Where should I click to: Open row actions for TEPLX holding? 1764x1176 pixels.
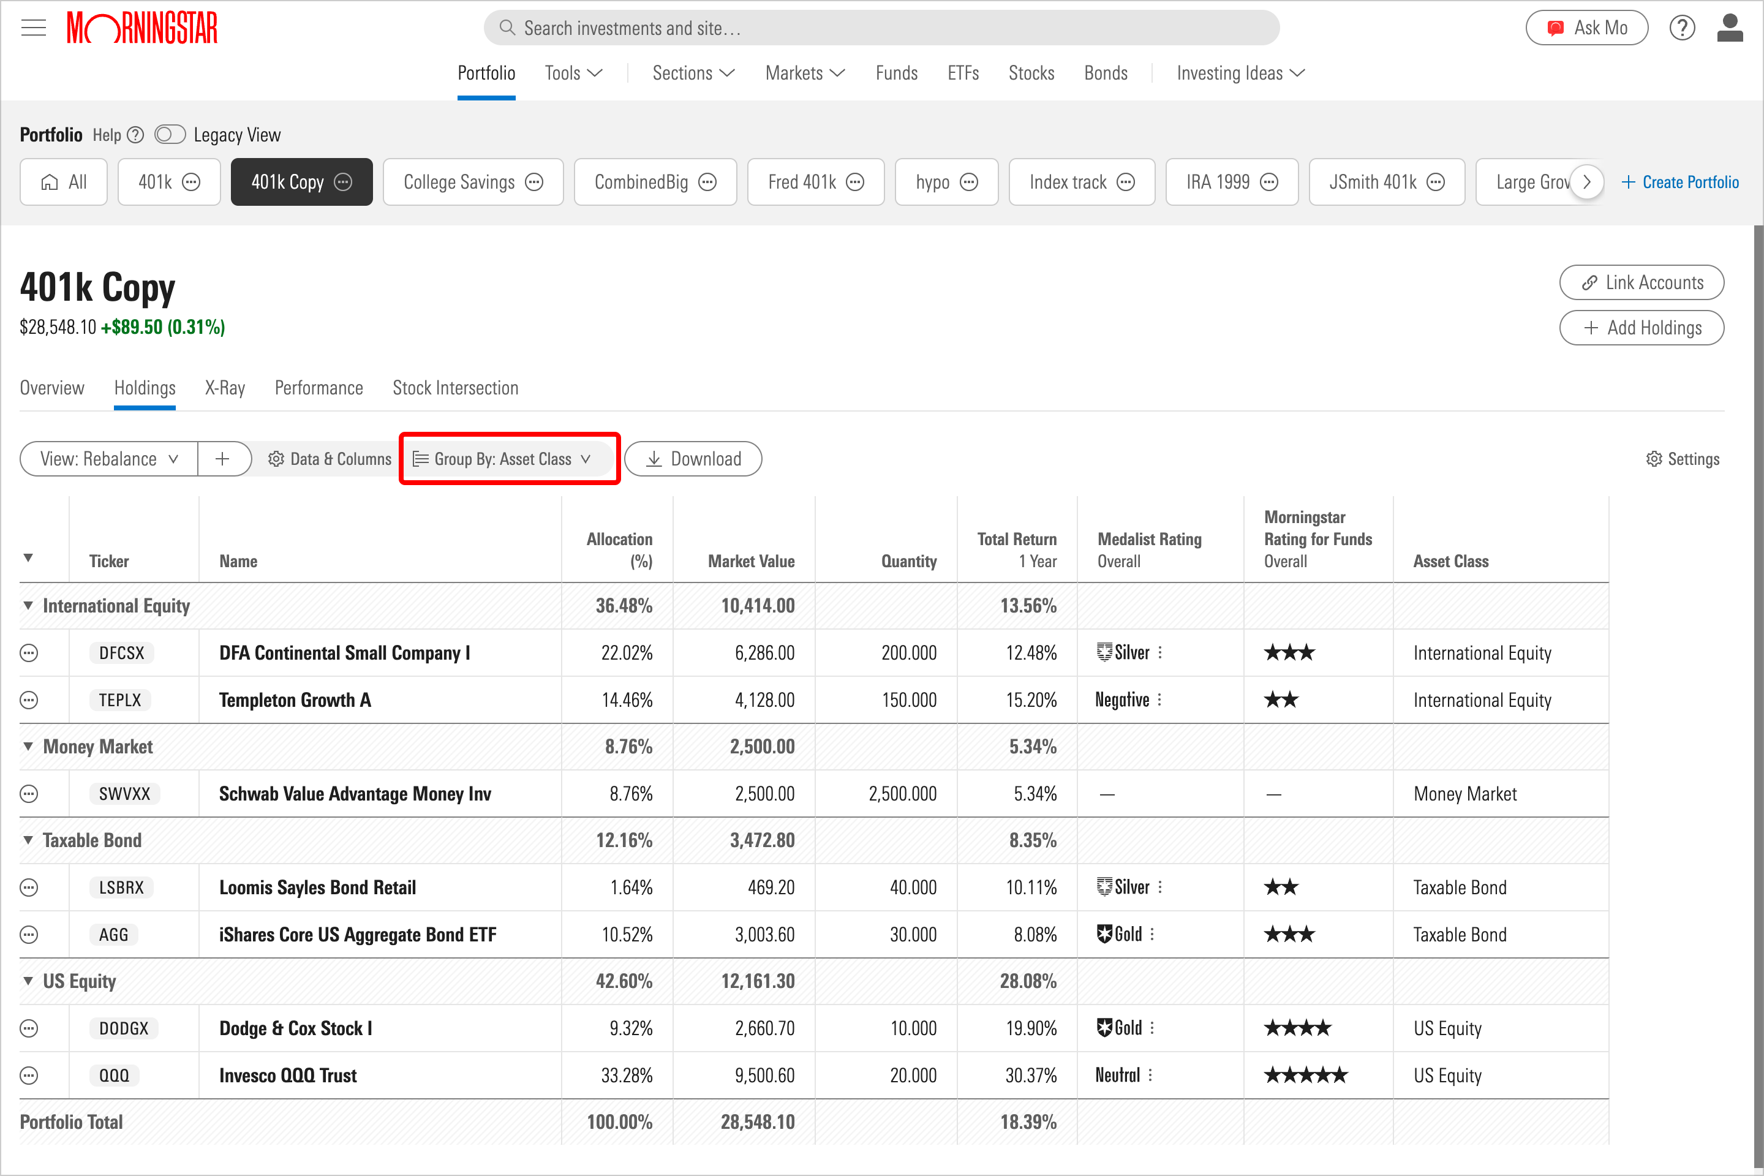(x=29, y=701)
